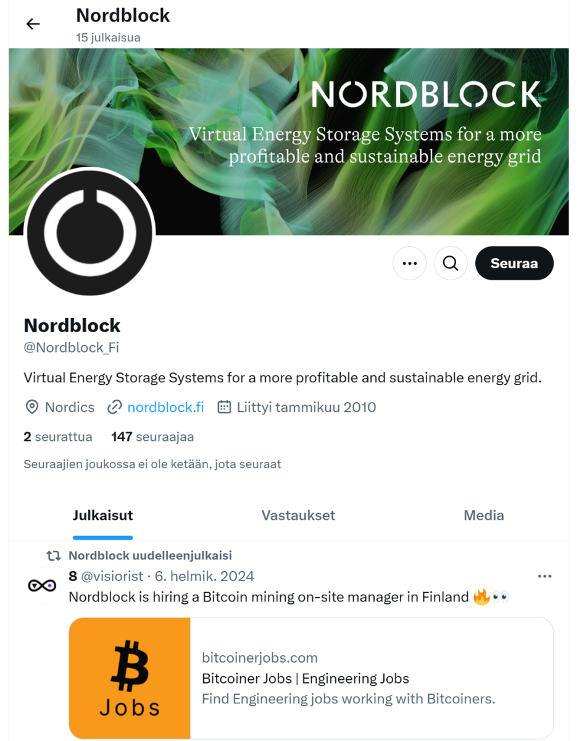The height and width of the screenshot is (741, 587).
Task: Click the repost icon above the post
Action: [x=54, y=556]
